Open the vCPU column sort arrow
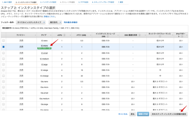 [x=70, y=35]
